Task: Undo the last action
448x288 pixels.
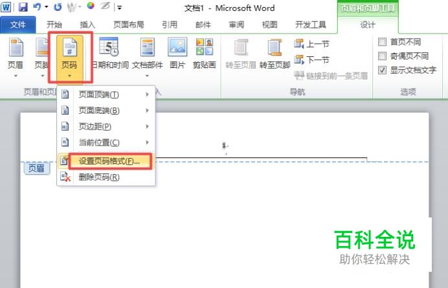Action: pos(37,6)
